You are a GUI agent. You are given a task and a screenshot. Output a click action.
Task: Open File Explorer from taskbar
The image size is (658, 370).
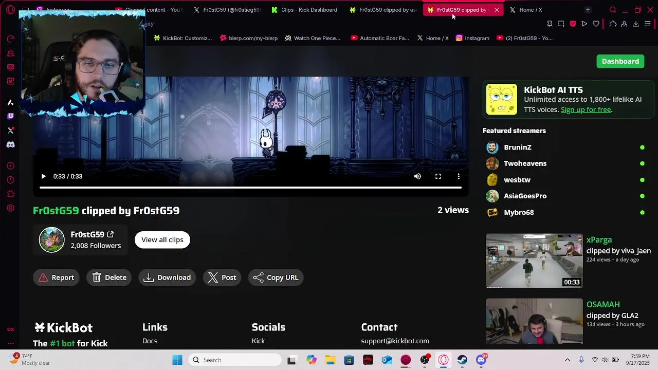click(x=330, y=360)
